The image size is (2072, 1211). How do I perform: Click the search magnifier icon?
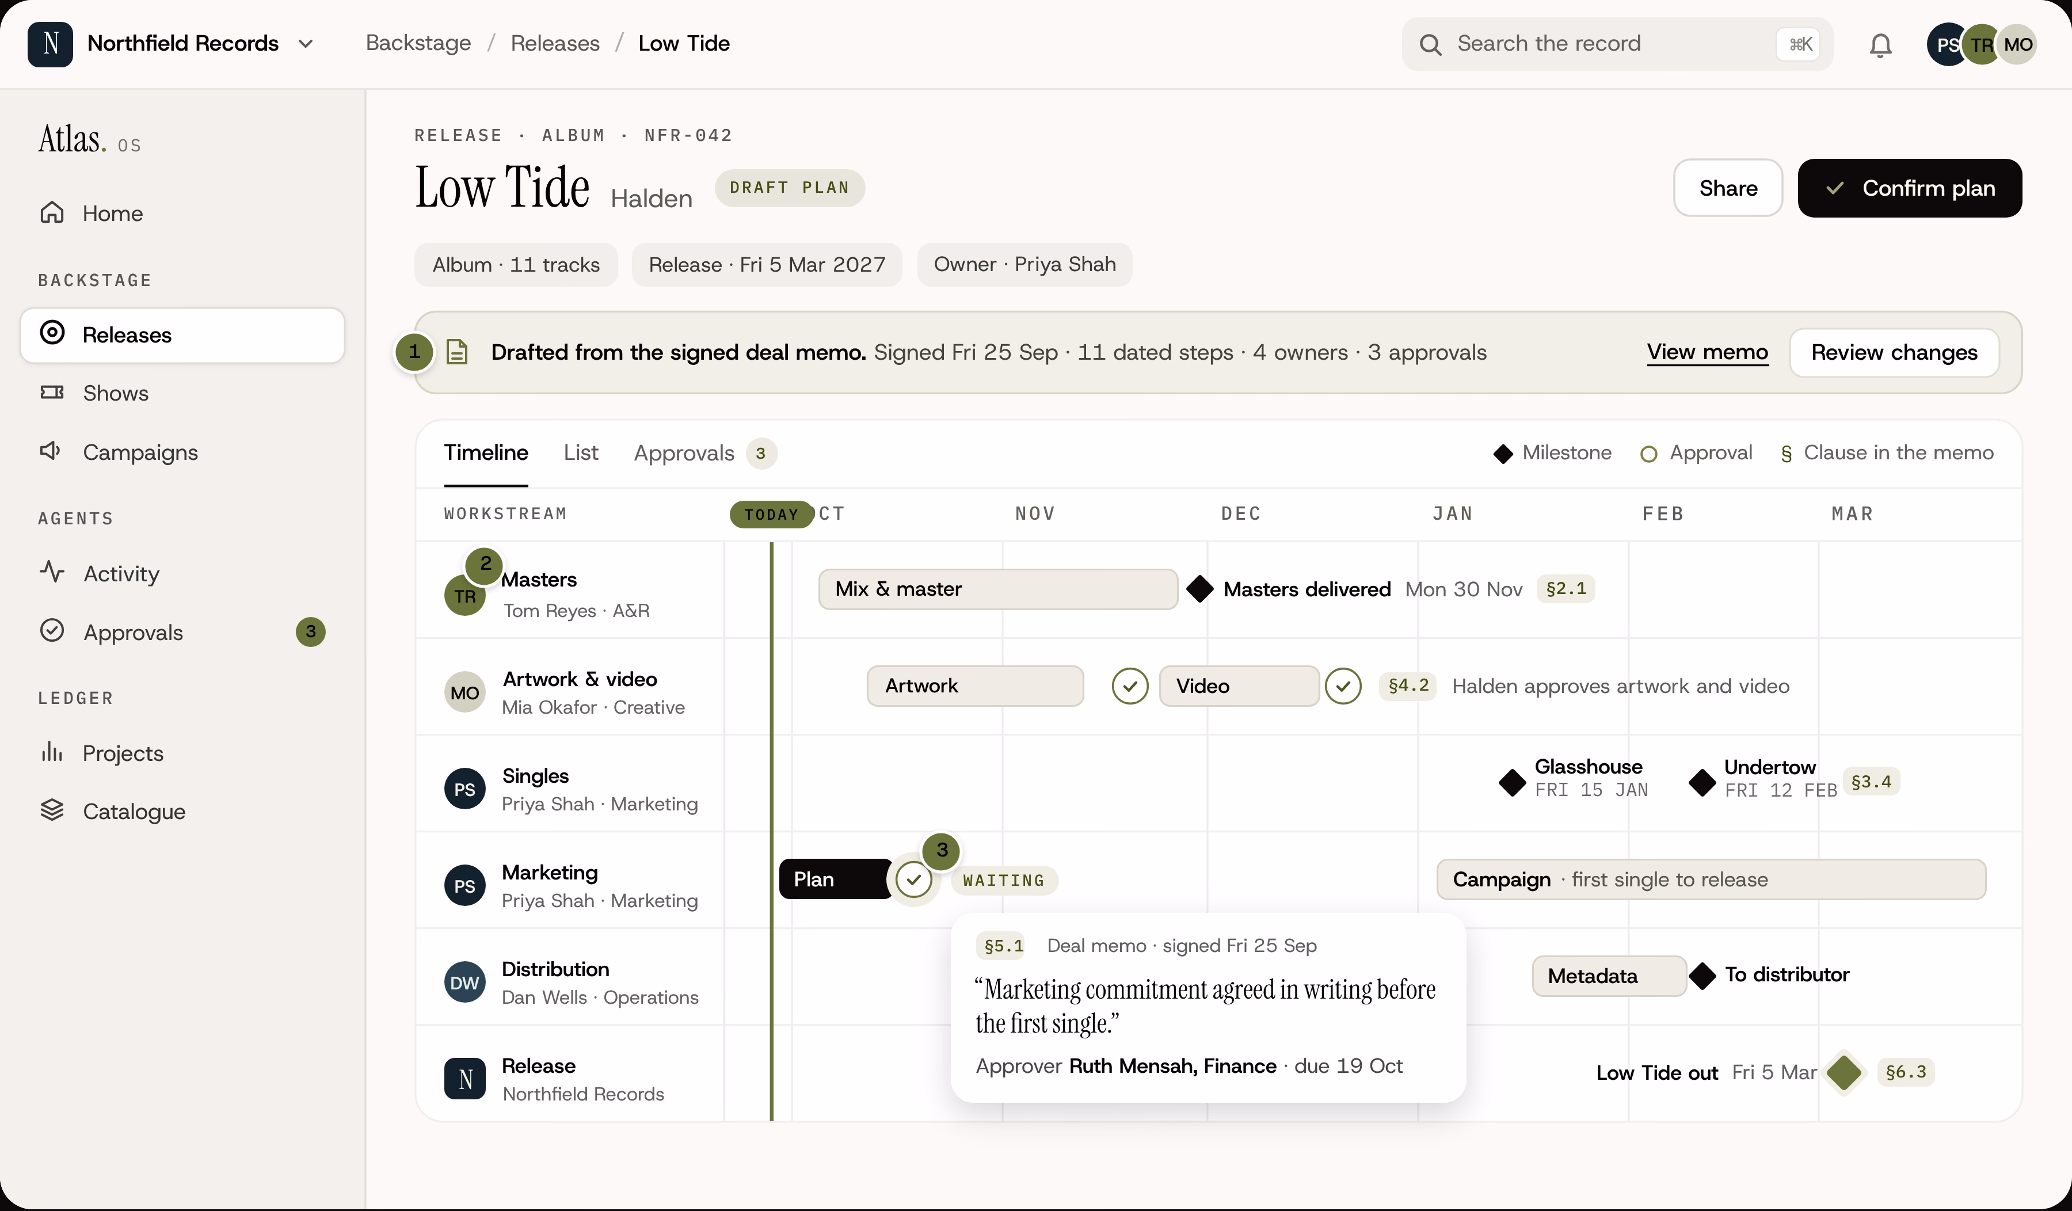click(x=1430, y=44)
